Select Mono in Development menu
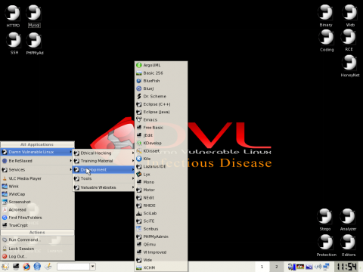This screenshot has width=363, height=272. click(161, 182)
